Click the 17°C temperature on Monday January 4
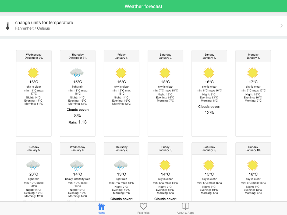 click(x=253, y=82)
